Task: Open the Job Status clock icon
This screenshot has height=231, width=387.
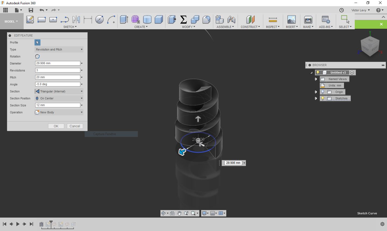Action: click(x=342, y=10)
